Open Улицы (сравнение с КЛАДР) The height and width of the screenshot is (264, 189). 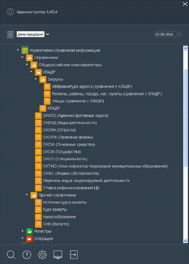tap(78, 101)
